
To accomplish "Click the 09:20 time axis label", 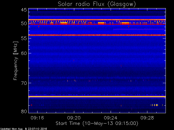I will point(74,118).
